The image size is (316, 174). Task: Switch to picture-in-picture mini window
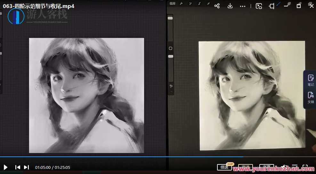point(259,6)
